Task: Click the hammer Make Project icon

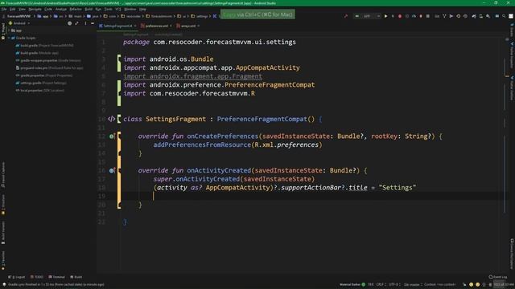Action: coord(345,16)
